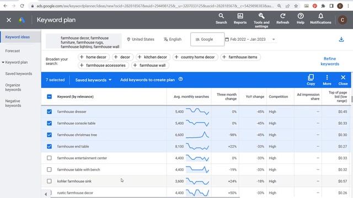Image resolution: width=353 pixels, height=198 pixels.
Task: Close Keyword plan with the X icon
Action: point(9,20)
